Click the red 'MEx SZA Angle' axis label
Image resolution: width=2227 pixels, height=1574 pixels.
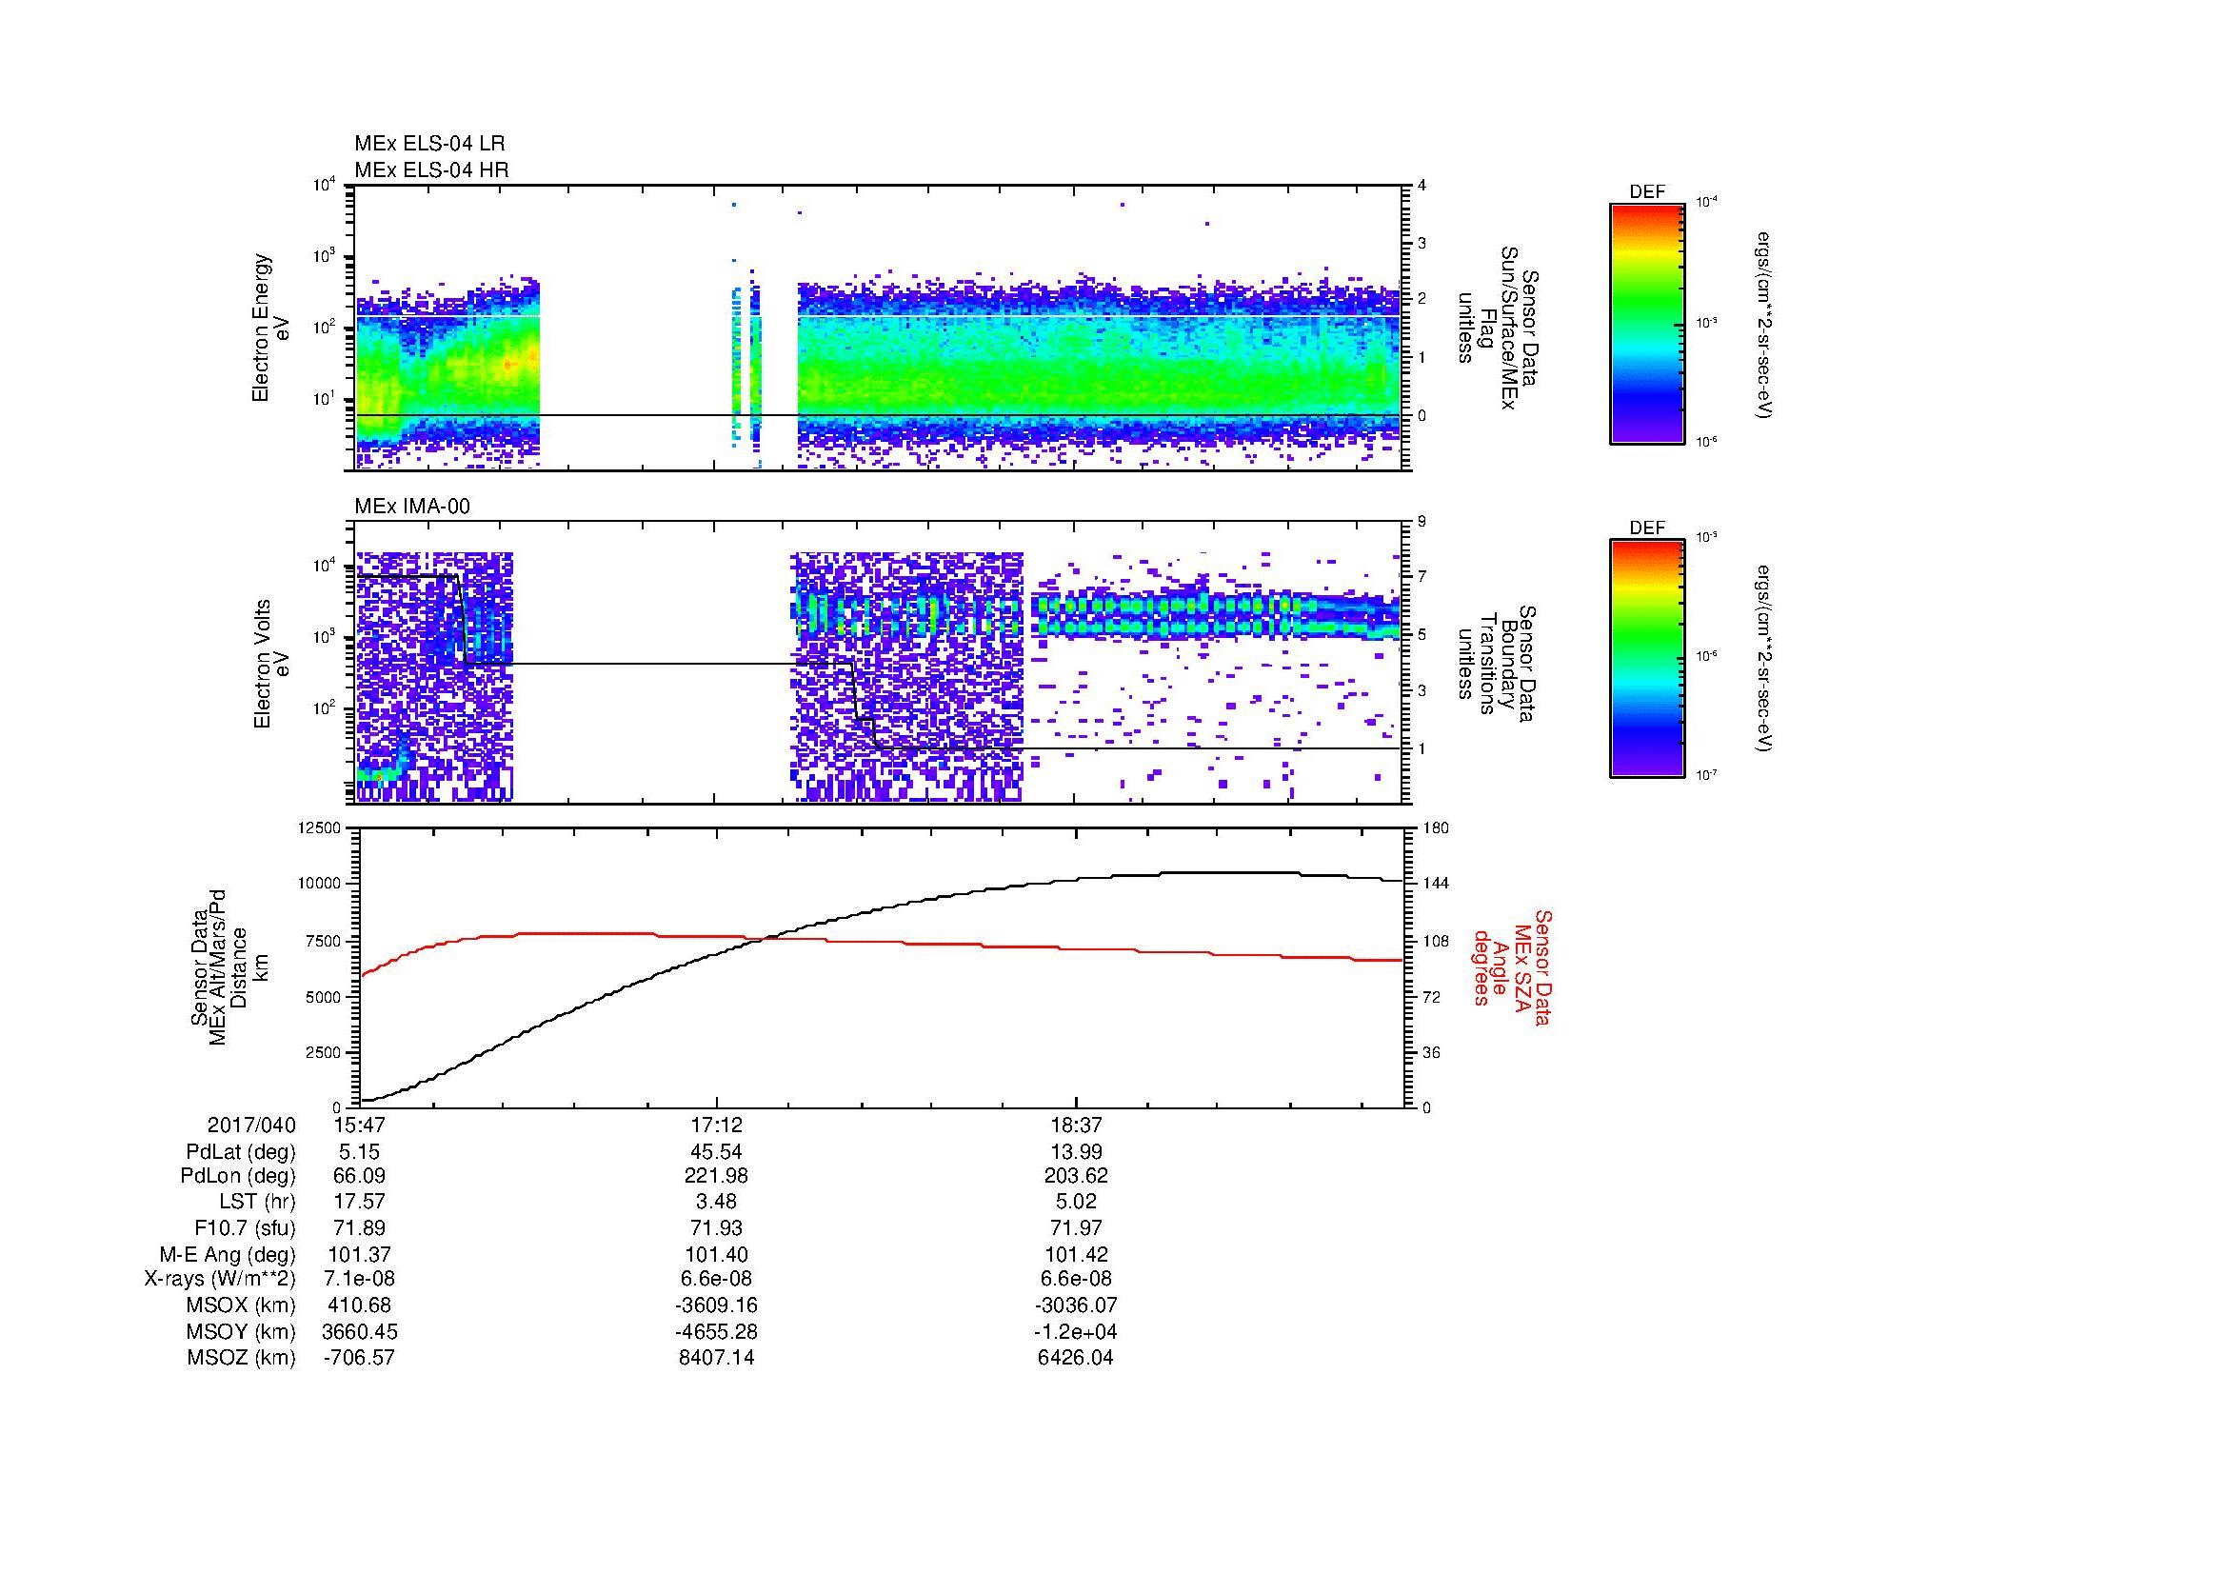tap(1511, 966)
